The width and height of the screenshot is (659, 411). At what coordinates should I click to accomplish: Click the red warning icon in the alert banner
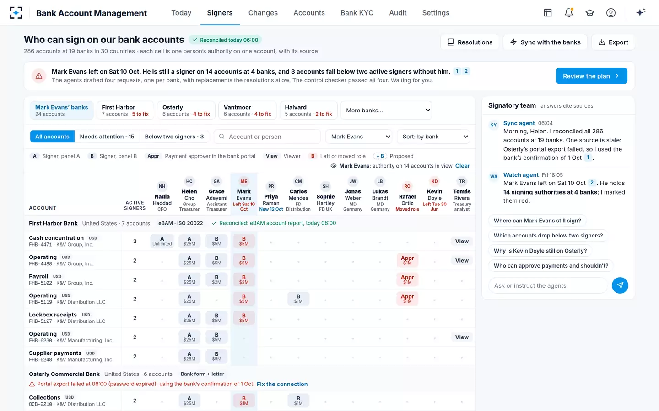click(39, 76)
